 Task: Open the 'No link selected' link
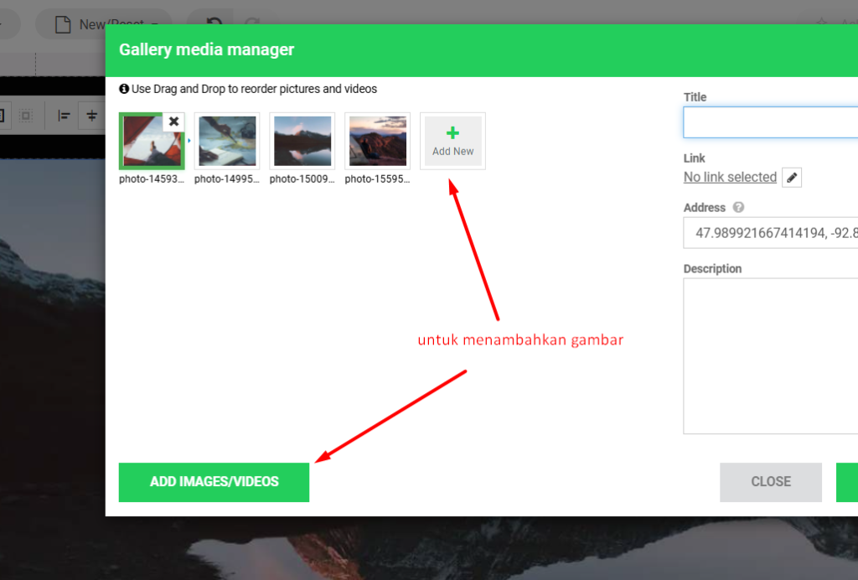[730, 178]
